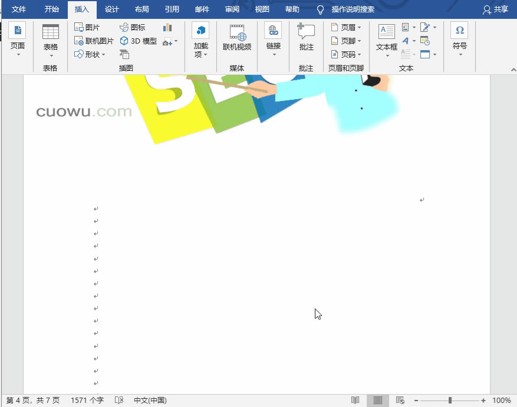Insert online picture via 联机图片
Image resolution: width=517 pixels, height=407 pixels.
click(94, 41)
